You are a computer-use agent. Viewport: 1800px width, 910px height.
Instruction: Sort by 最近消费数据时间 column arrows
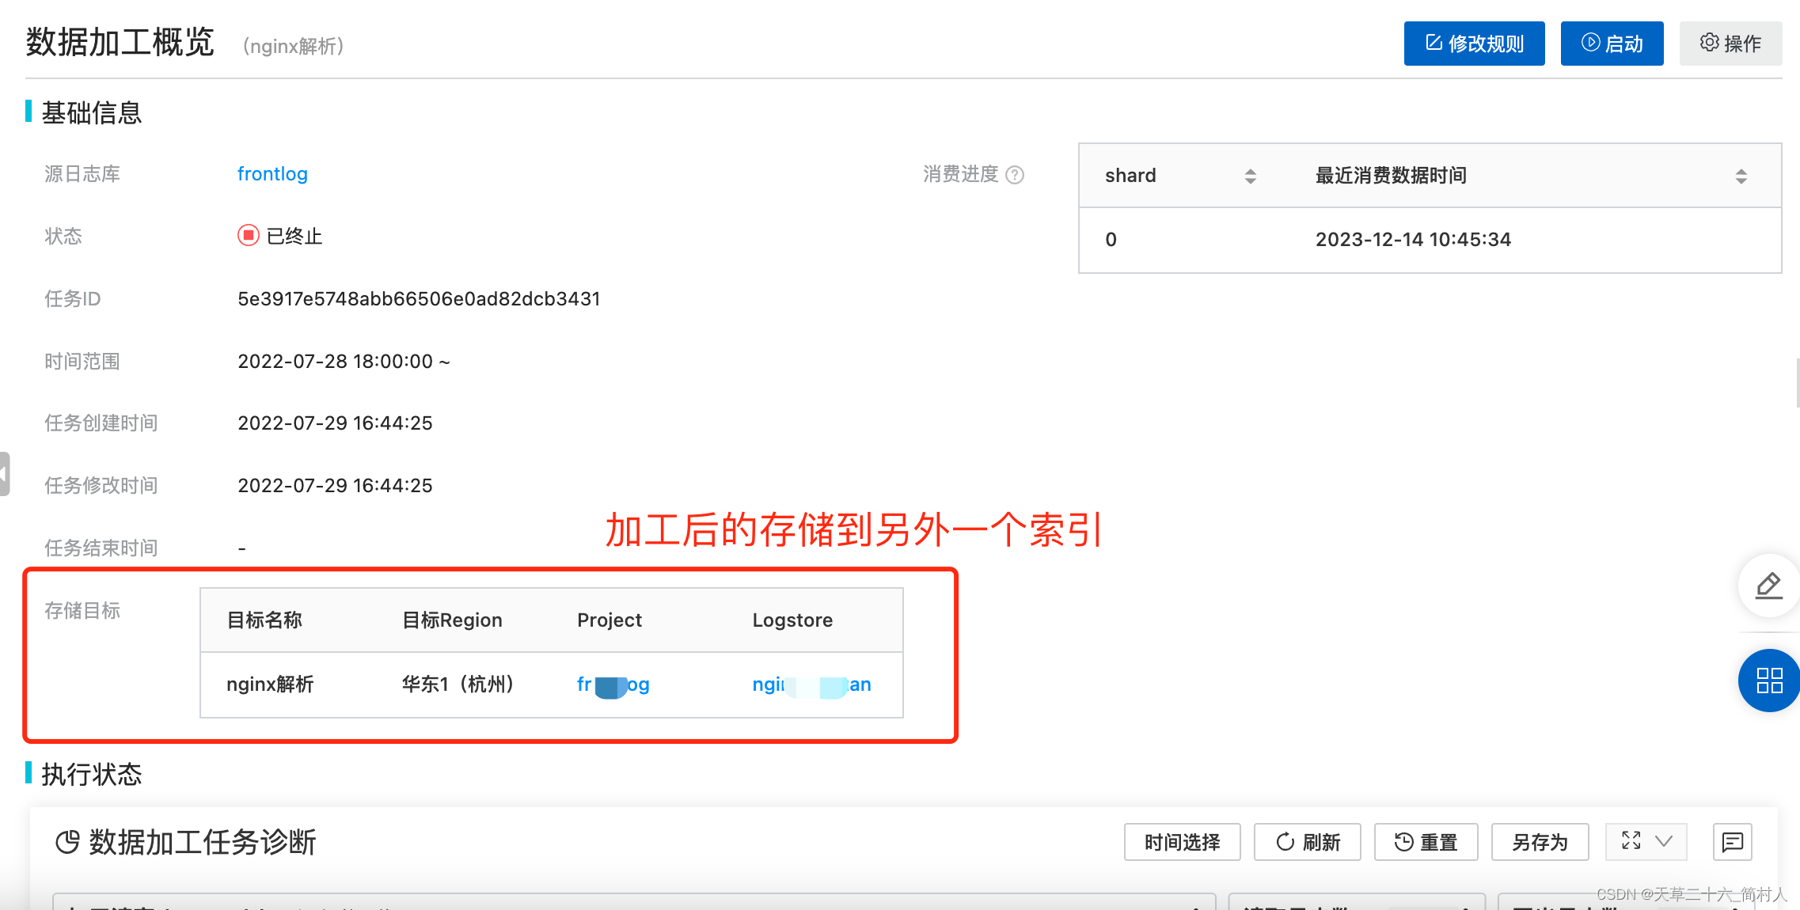1741,176
